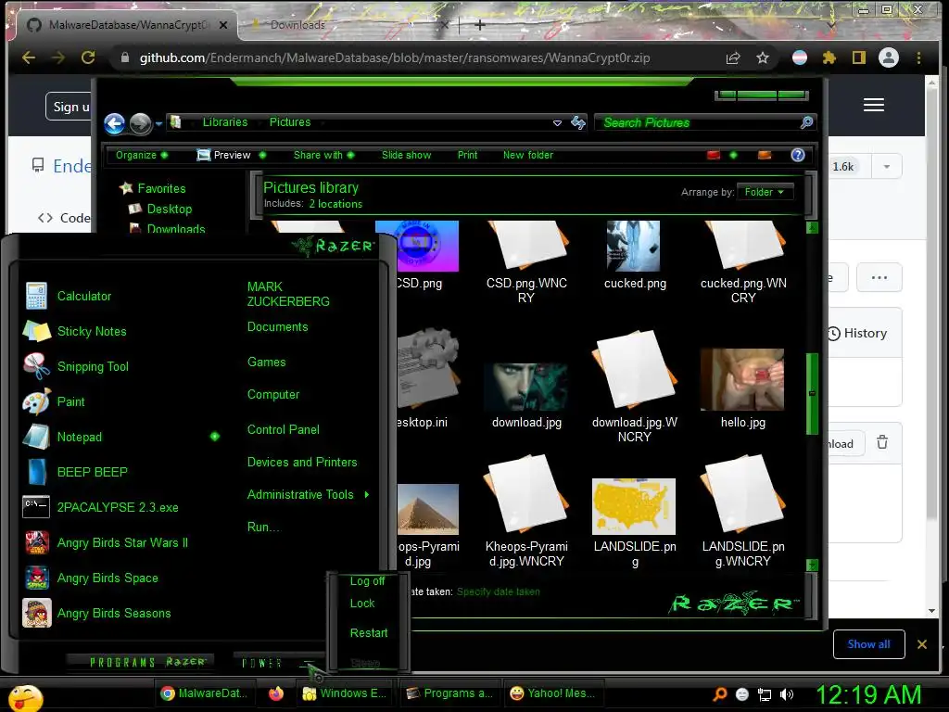The height and width of the screenshot is (712, 949).
Task: Click the trash delete icon on GitHub page
Action: [882, 442]
